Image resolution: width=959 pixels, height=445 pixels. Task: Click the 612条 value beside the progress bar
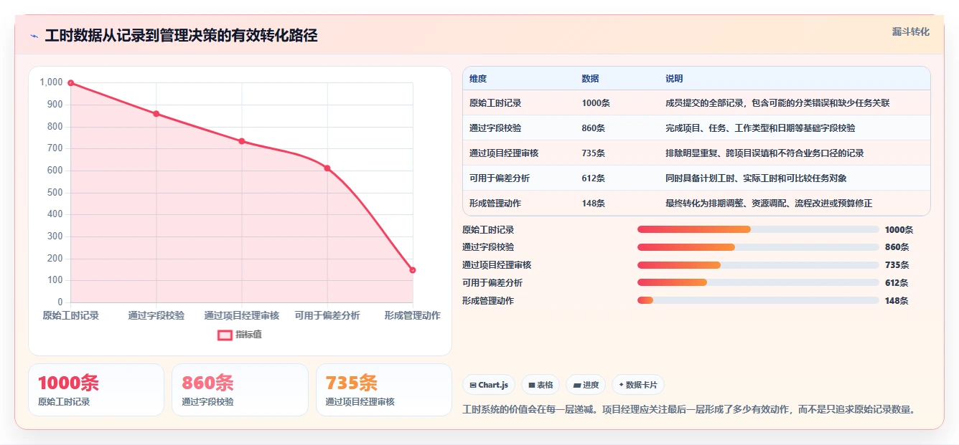[x=897, y=283]
